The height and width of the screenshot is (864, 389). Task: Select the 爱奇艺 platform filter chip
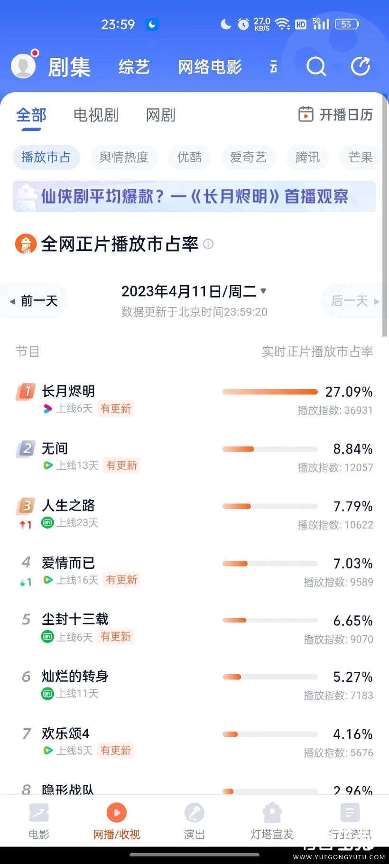point(248,157)
